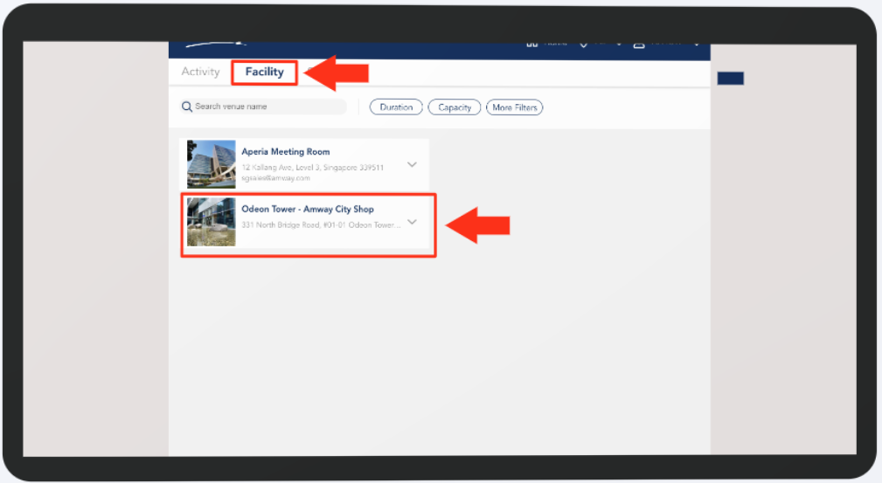Click the logo in the header
This screenshot has height=483, width=882.
click(216, 45)
